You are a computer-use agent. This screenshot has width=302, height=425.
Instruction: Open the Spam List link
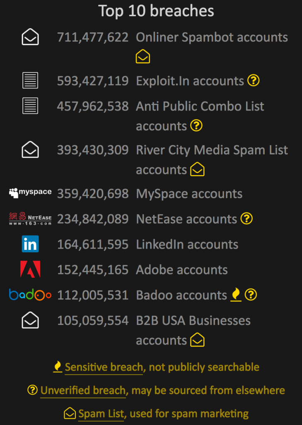[x=101, y=414]
